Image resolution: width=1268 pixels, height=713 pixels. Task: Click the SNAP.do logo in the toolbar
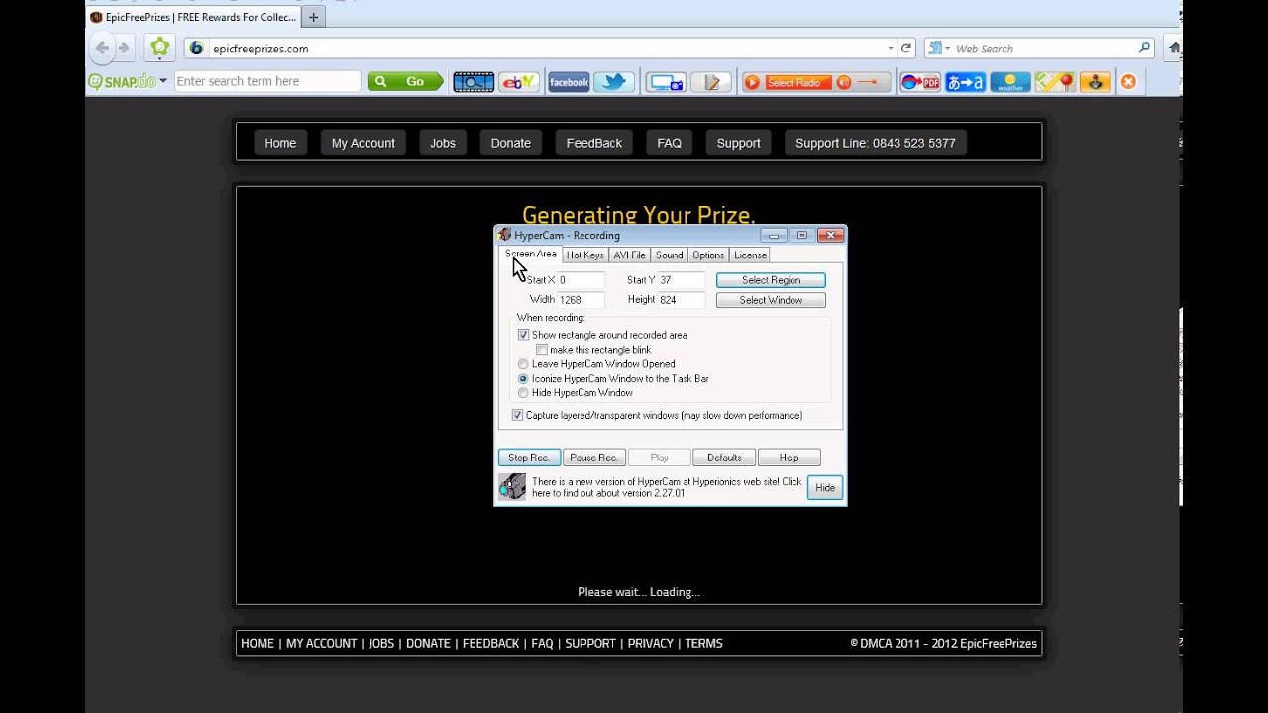tap(122, 81)
